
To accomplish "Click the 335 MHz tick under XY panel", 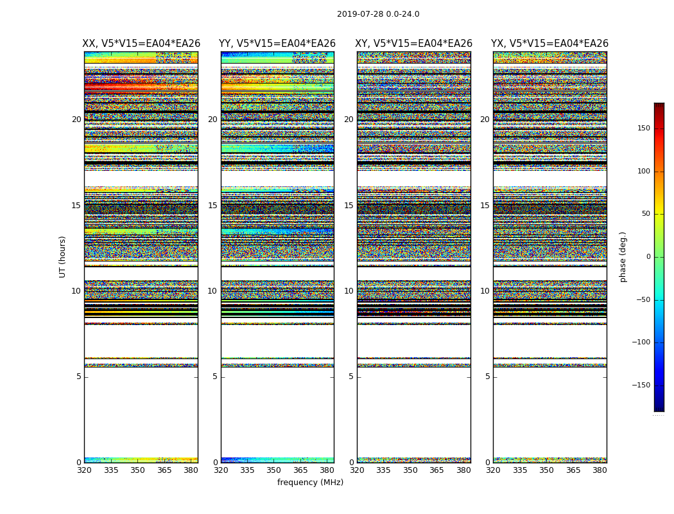I will coord(383,470).
